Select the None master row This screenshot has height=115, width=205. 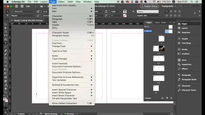pos(158,27)
